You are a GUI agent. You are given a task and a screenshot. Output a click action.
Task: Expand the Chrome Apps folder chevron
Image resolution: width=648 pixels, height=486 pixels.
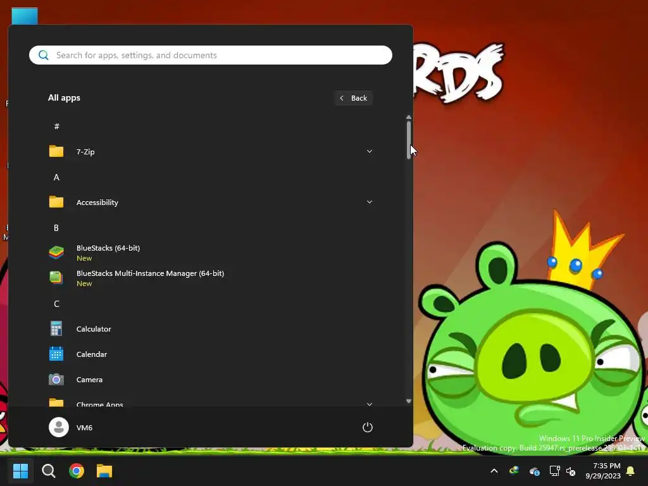[x=370, y=404]
